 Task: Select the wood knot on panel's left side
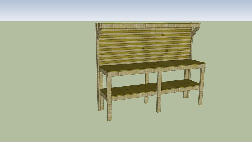click(102, 54)
